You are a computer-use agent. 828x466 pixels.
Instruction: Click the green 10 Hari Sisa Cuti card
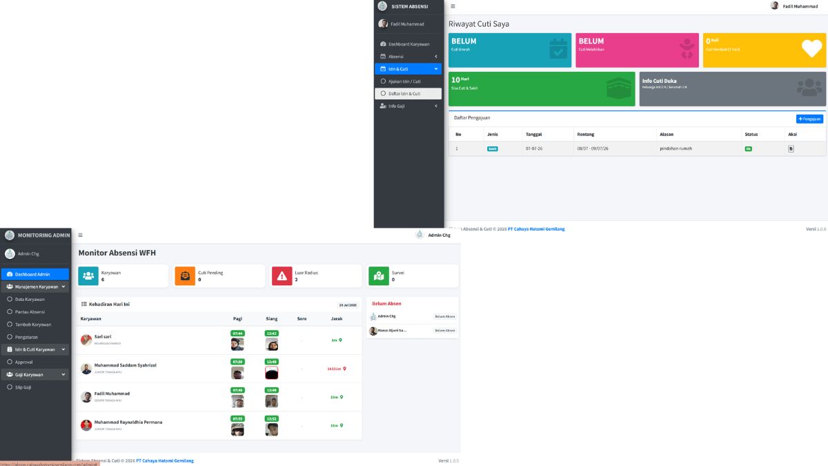[542, 89]
